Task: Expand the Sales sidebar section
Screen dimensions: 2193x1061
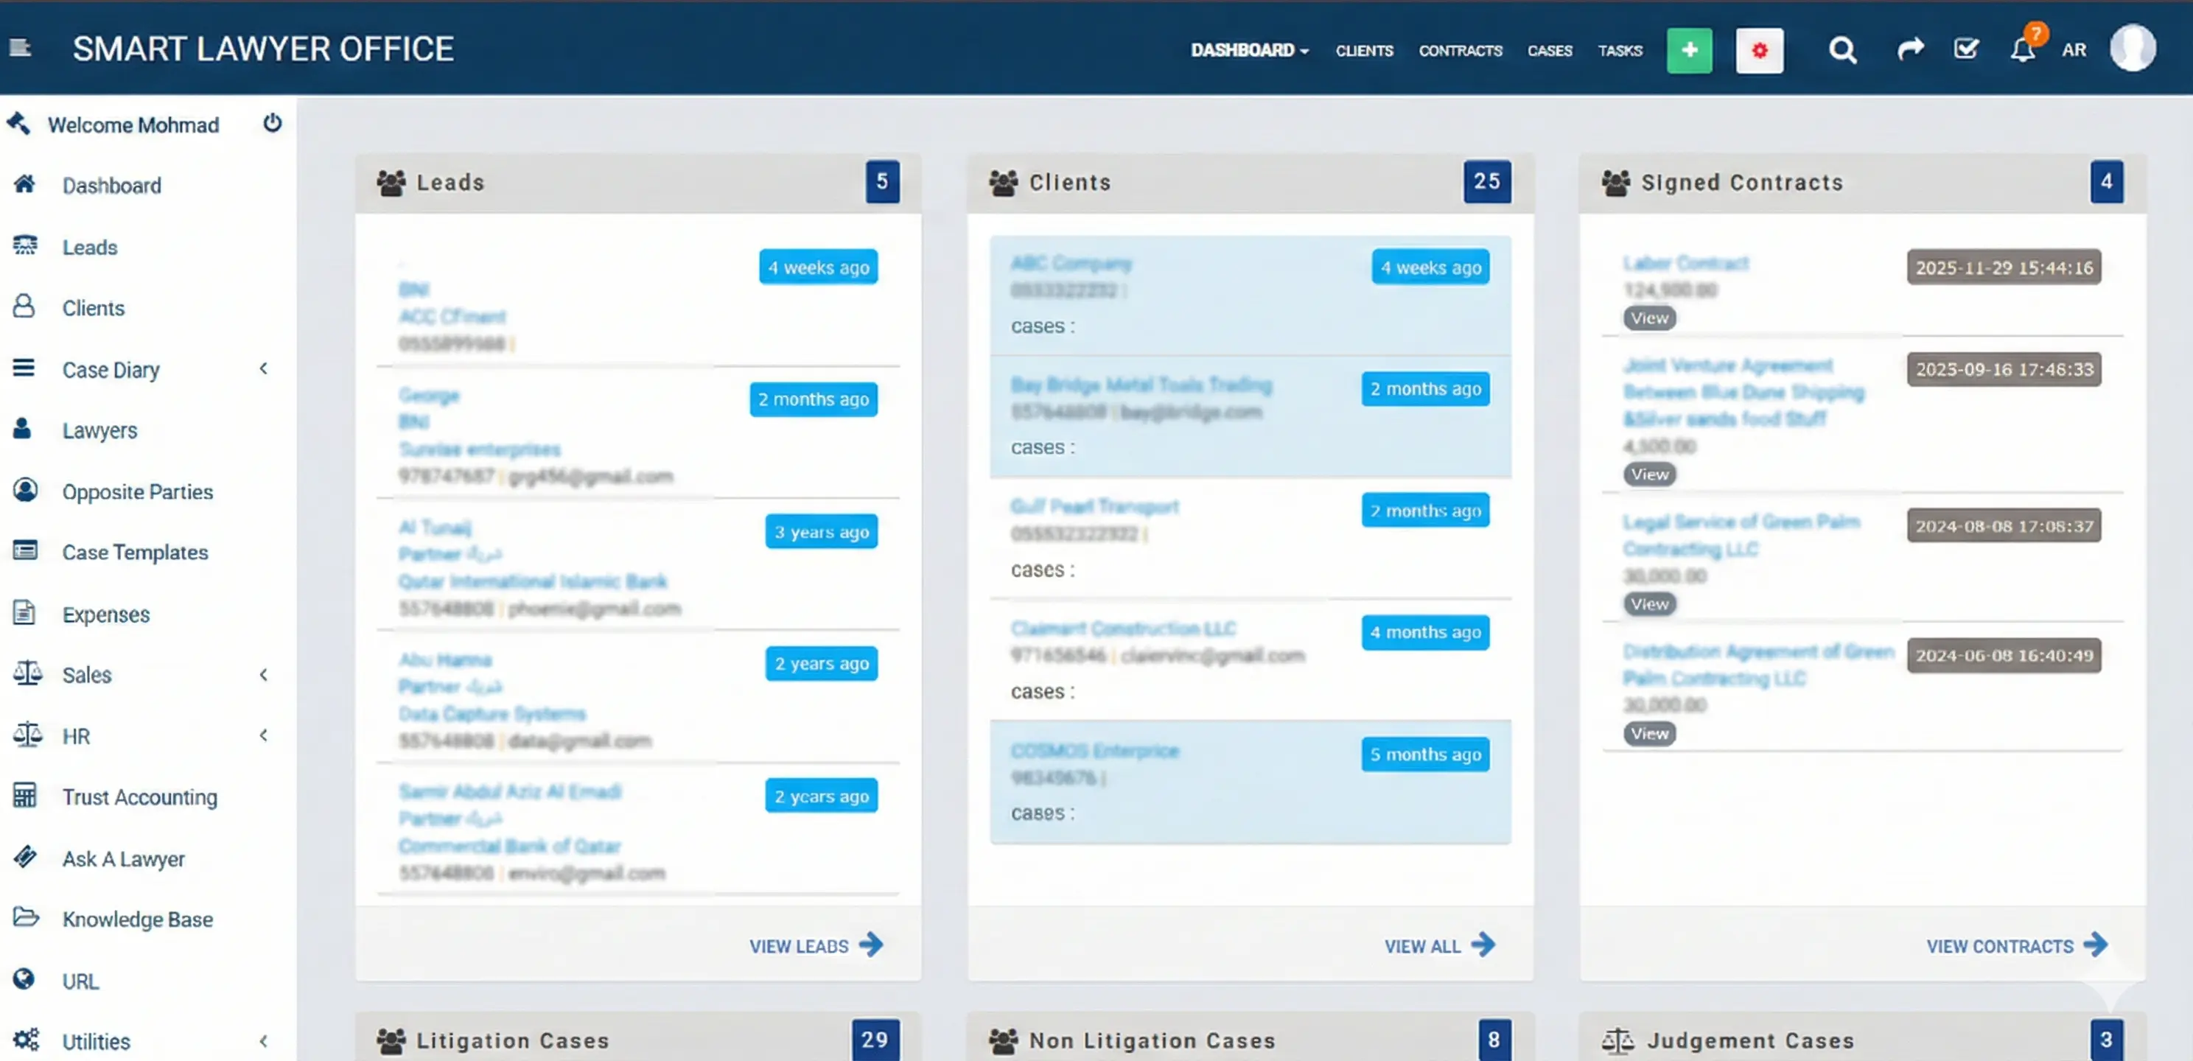Action: point(263,674)
